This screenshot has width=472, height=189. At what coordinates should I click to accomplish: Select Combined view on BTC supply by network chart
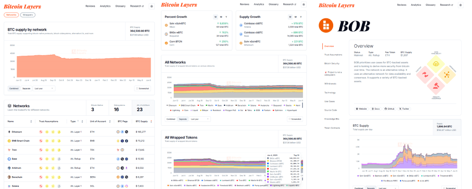point(14,89)
